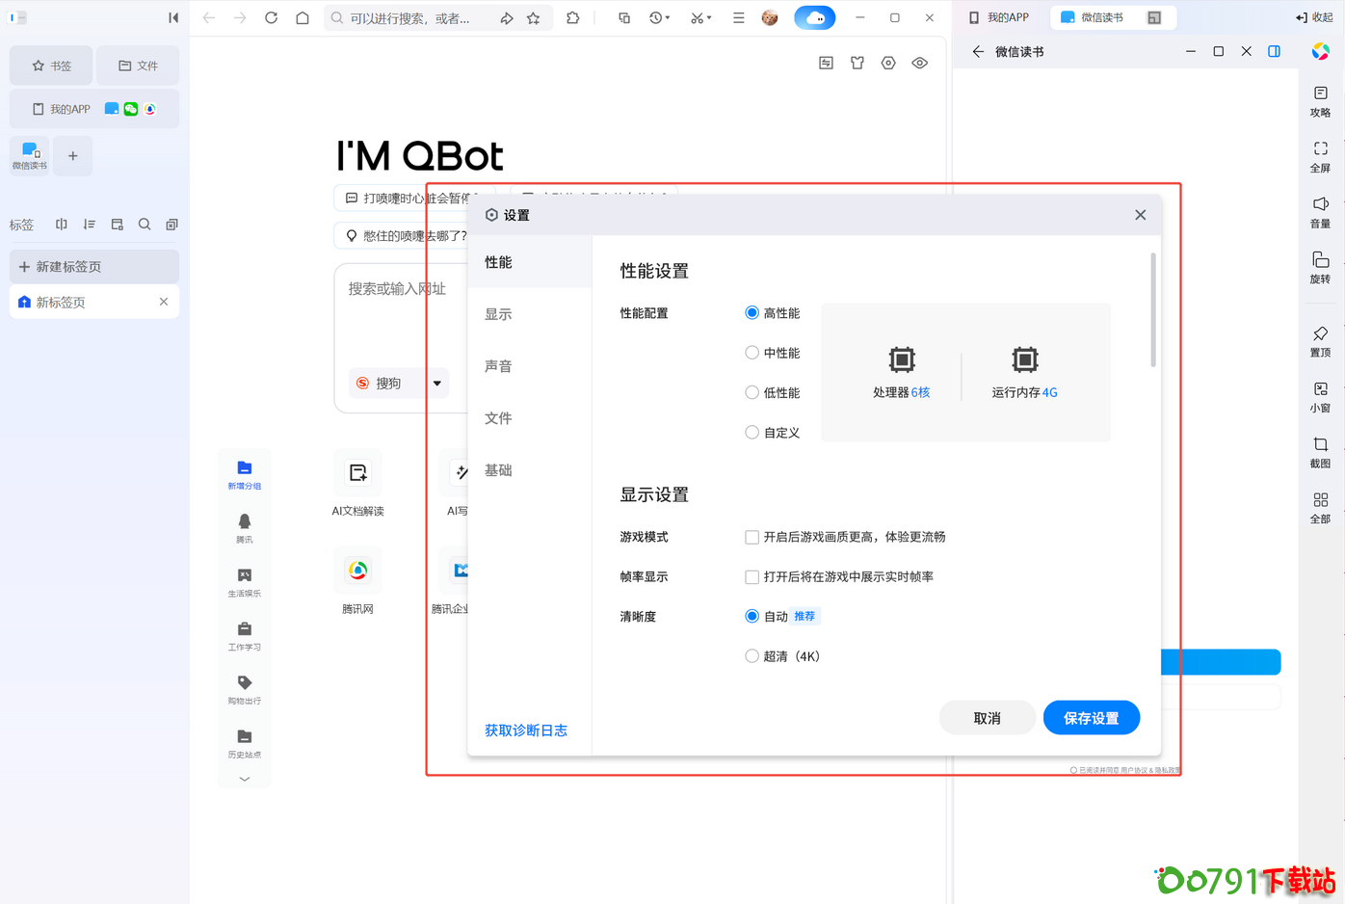Click the eye-care mode icon on the toolbar
Viewport: 1345px width, 904px height.
pos(919,62)
